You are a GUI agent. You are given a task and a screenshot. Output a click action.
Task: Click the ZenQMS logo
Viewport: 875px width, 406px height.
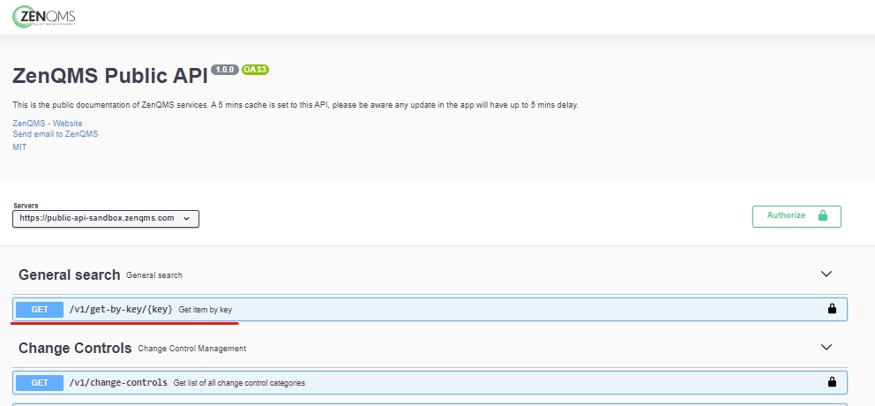[x=43, y=17]
